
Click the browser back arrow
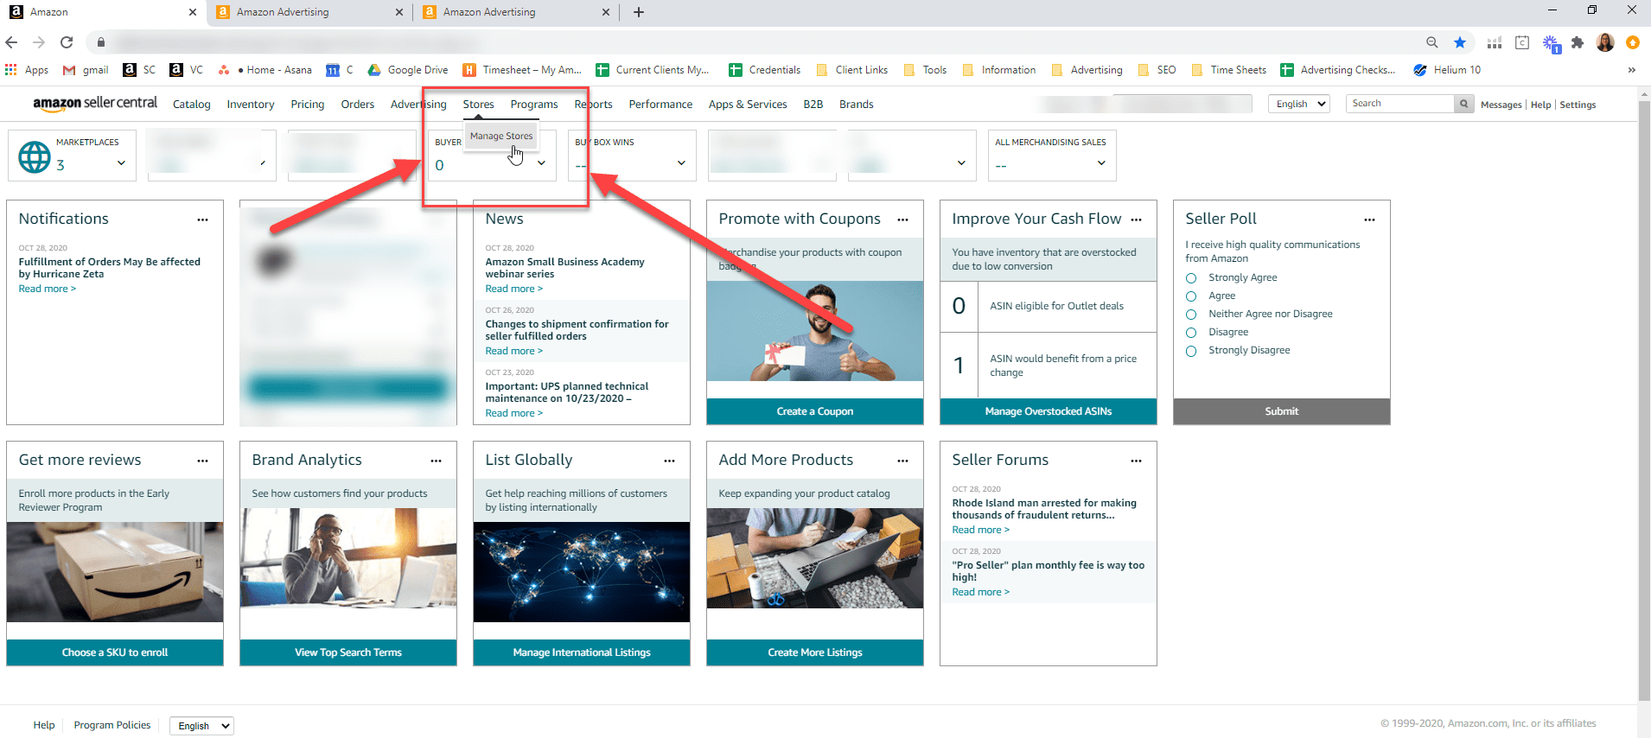(x=11, y=42)
